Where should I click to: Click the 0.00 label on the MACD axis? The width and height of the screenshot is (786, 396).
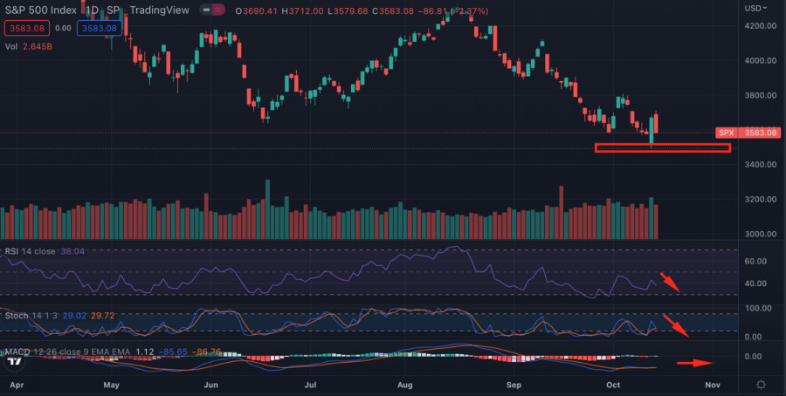753,357
